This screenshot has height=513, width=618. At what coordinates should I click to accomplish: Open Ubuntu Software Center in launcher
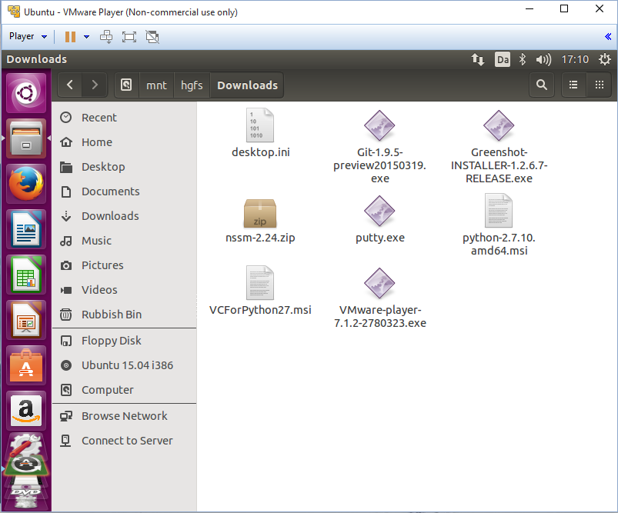point(26,365)
